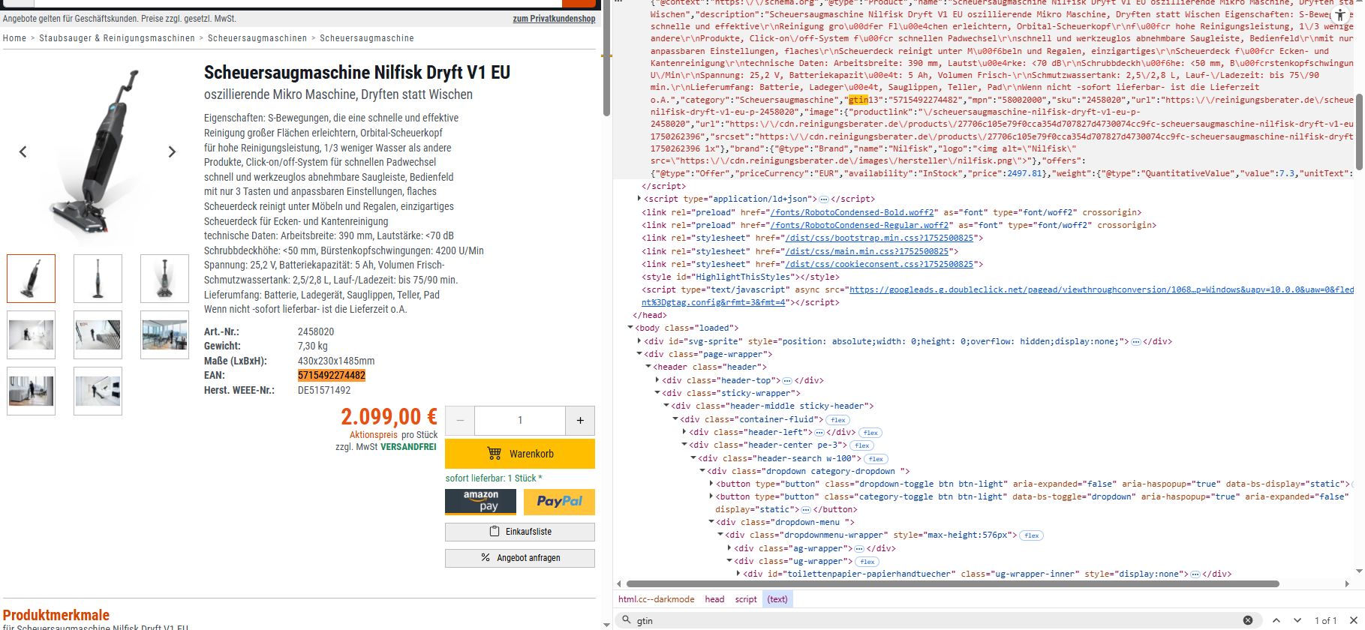Click the DevTools vertical scrollbar thumb

point(1359,132)
